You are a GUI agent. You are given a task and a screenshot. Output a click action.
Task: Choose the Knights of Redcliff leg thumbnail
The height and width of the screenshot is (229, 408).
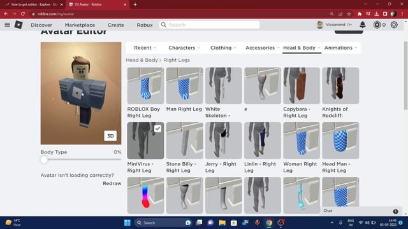click(x=340, y=86)
